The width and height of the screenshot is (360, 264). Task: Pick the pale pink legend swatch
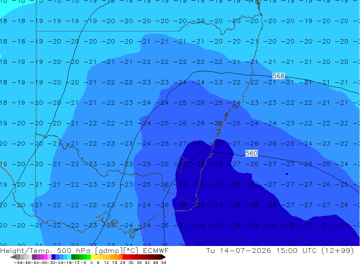click(50, 257)
